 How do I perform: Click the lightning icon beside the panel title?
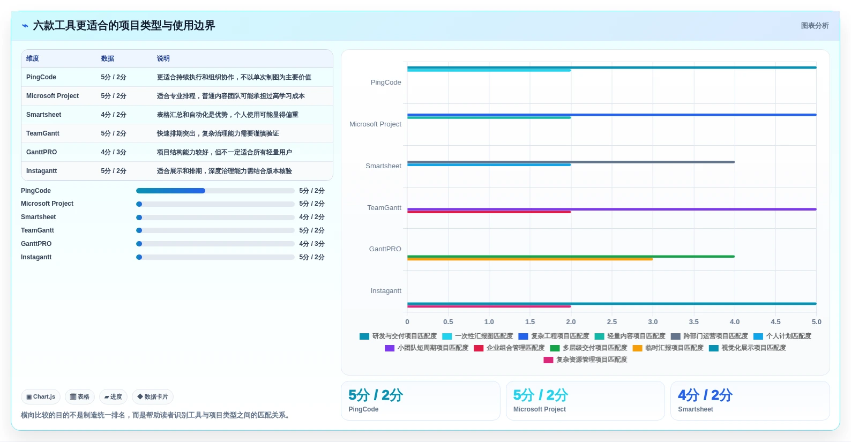click(25, 26)
